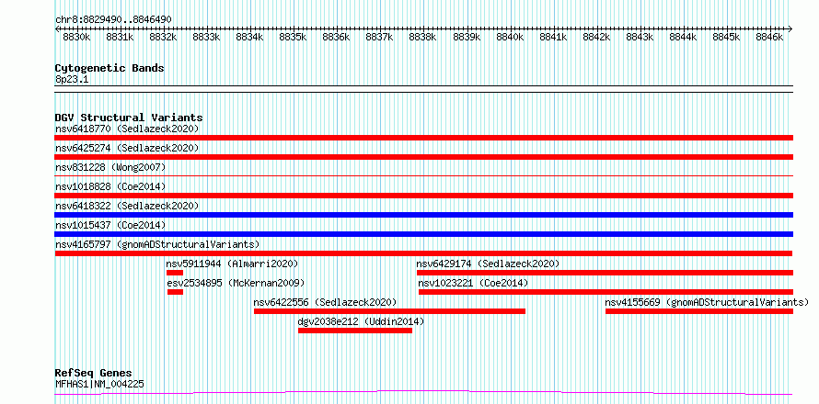Open nsv6429174 (Sedlazeck2020) variant label
819x404 pixels.
pos(488,264)
